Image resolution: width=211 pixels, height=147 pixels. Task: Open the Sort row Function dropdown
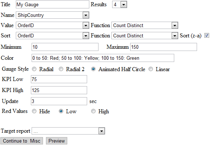point(145,36)
